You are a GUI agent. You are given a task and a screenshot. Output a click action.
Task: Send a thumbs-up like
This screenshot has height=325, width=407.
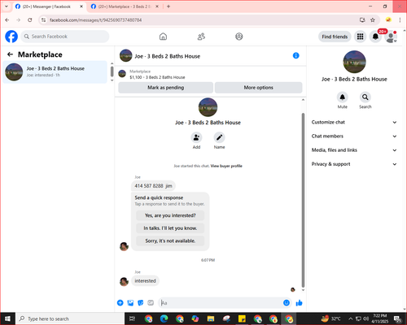(x=299, y=303)
